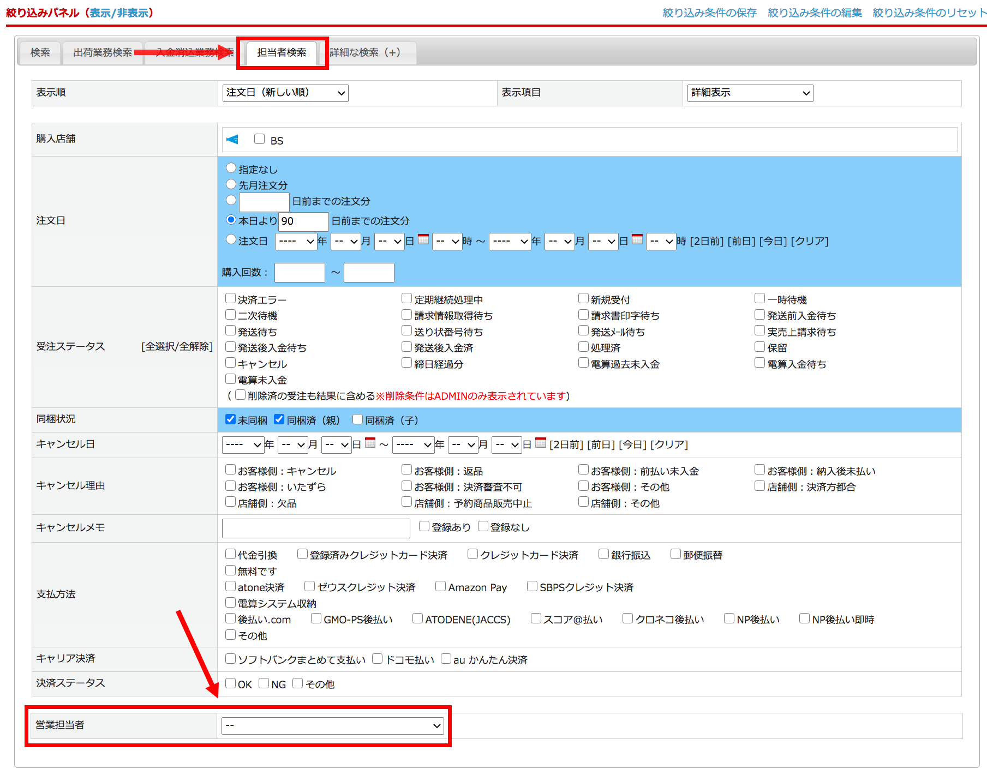Enable the 同梱済（子） checkbox
The height and width of the screenshot is (775, 987).
(x=358, y=419)
